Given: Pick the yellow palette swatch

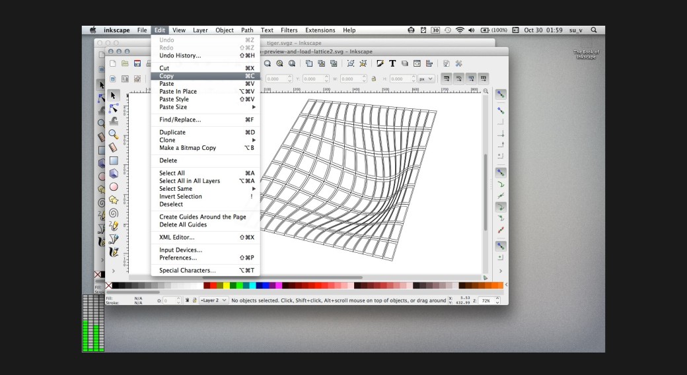Looking at the screenshot, I should [x=227, y=286].
